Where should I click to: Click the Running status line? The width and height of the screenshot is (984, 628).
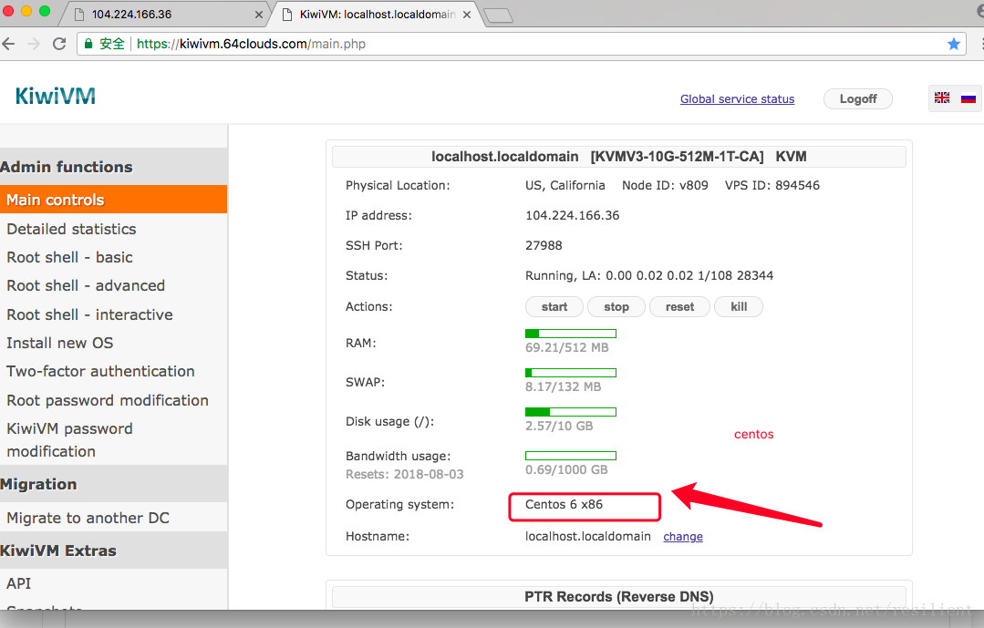pos(649,275)
